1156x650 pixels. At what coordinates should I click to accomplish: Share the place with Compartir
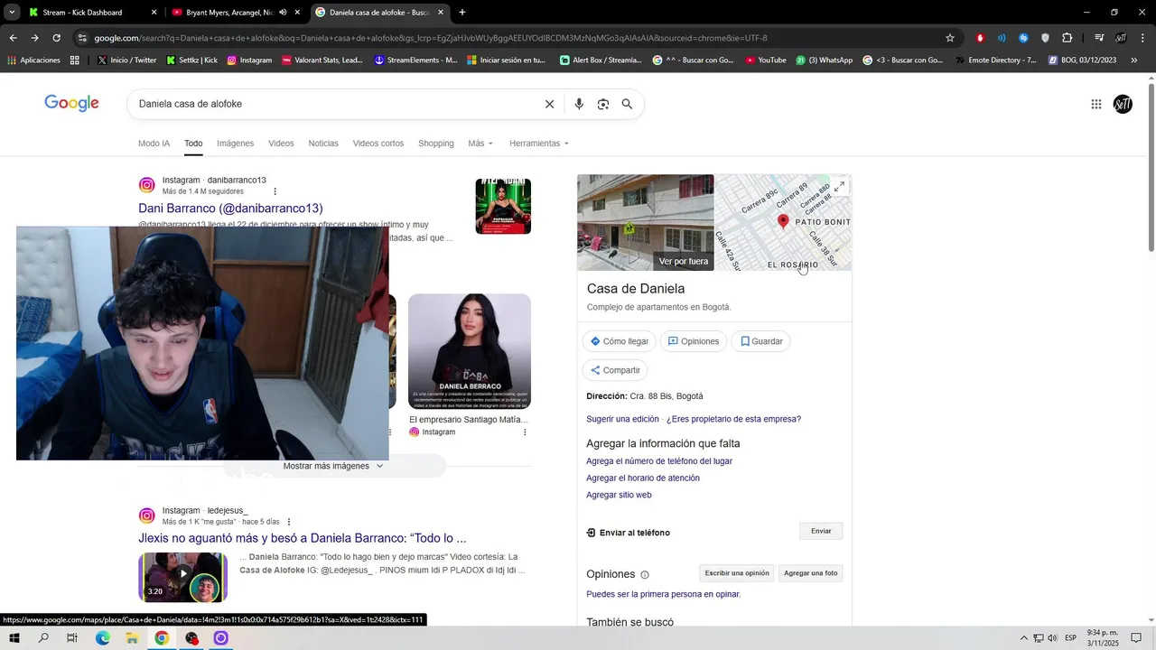615,370
